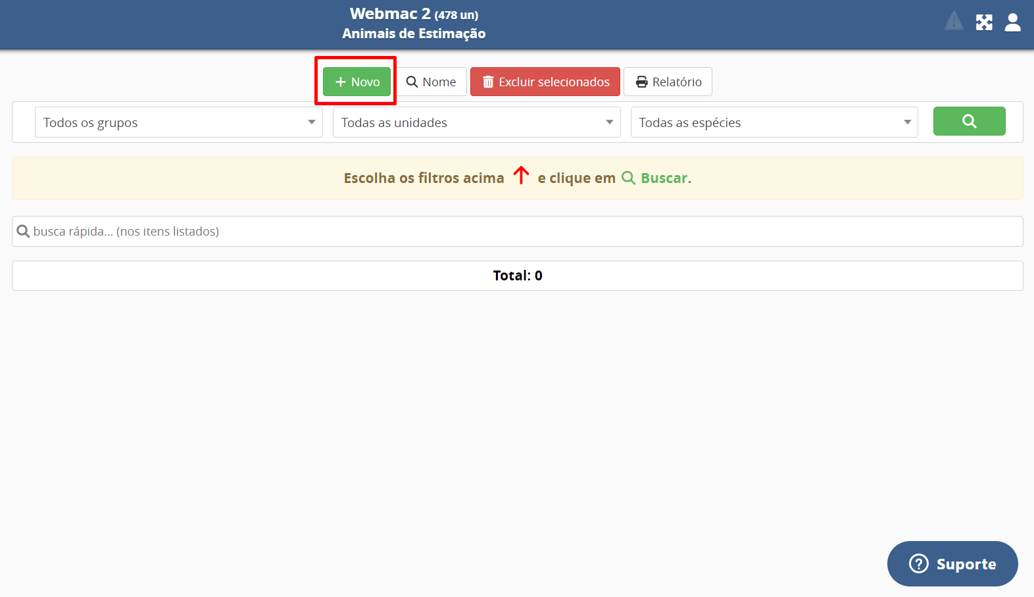Click the red up arrow in the hint
Screen dimensions: 1034x597
[x=521, y=176]
